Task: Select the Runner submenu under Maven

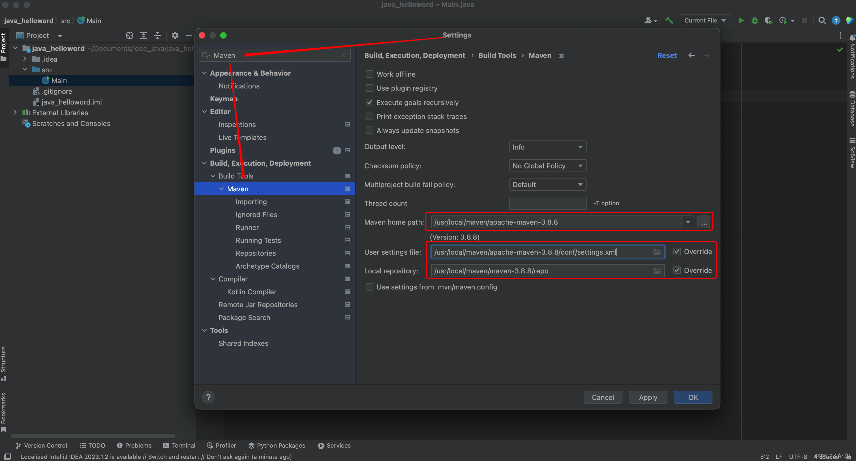Action: point(247,227)
